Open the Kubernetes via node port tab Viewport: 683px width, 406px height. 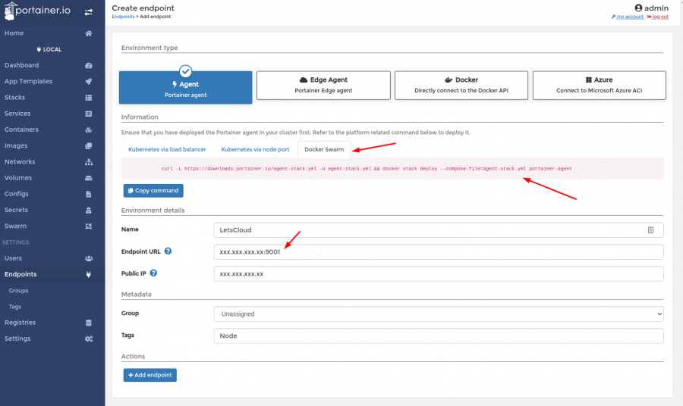coord(255,149)
